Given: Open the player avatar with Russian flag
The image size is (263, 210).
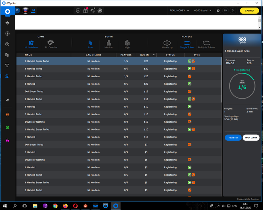Looking at the screenshot, I should pyautogui.click(x=26, y=10).
